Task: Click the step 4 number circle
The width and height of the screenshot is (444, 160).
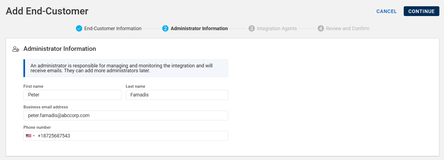Action: pos(321,29)
